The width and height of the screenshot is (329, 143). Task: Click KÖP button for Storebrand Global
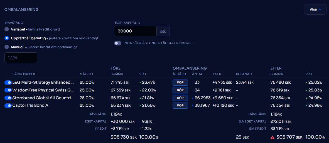[180, 98]
